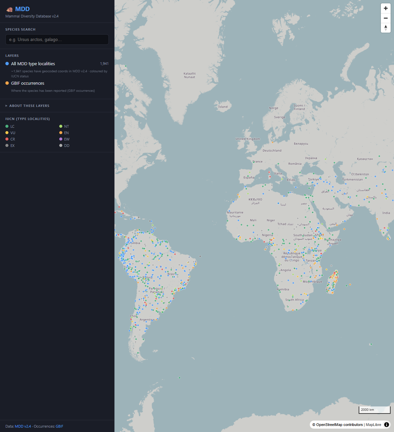Click the India map label
Screen dimensions: 394x432
click(386, 213)
